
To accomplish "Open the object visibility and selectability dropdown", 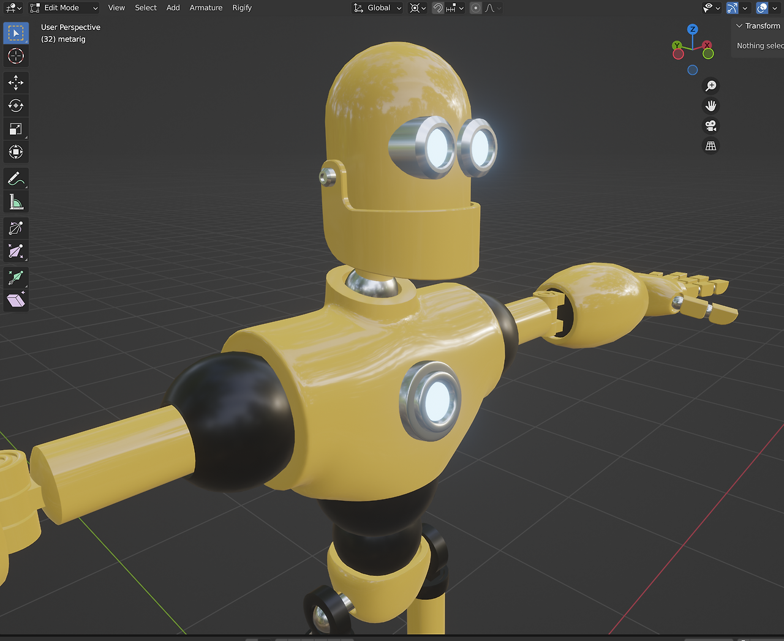I will [711, 8].
